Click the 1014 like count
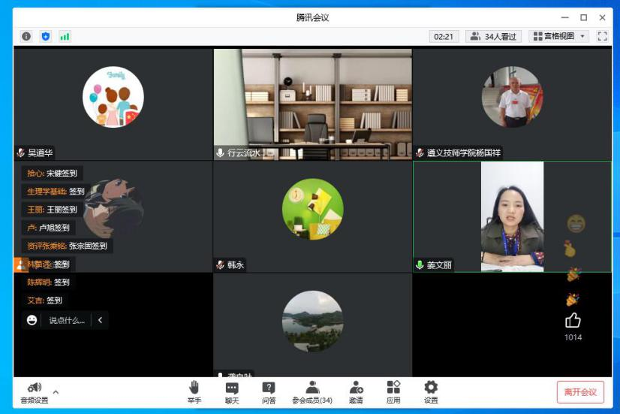Viewport: 620px width, 414px height. tap(573, 337)
